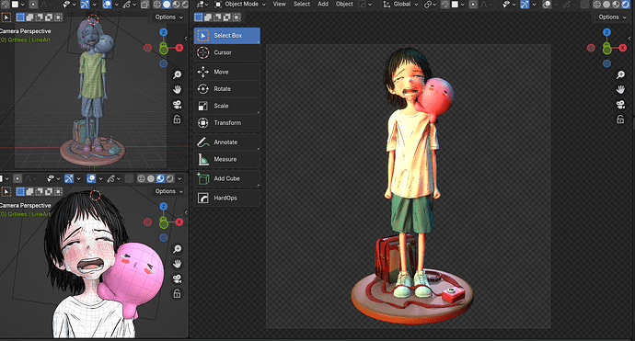635x341 pixels.
Task: Click zoom magnifier in bottom-left viewport
Action: coord(177,249)
